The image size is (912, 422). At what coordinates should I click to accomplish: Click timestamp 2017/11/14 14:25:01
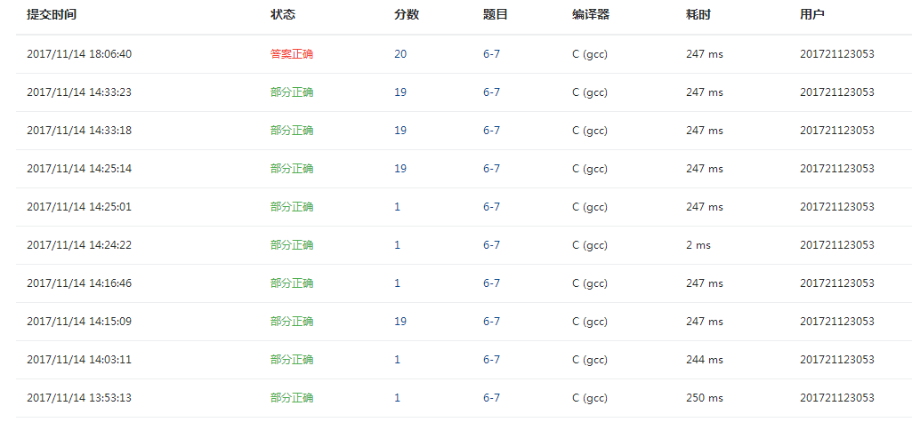79,207
